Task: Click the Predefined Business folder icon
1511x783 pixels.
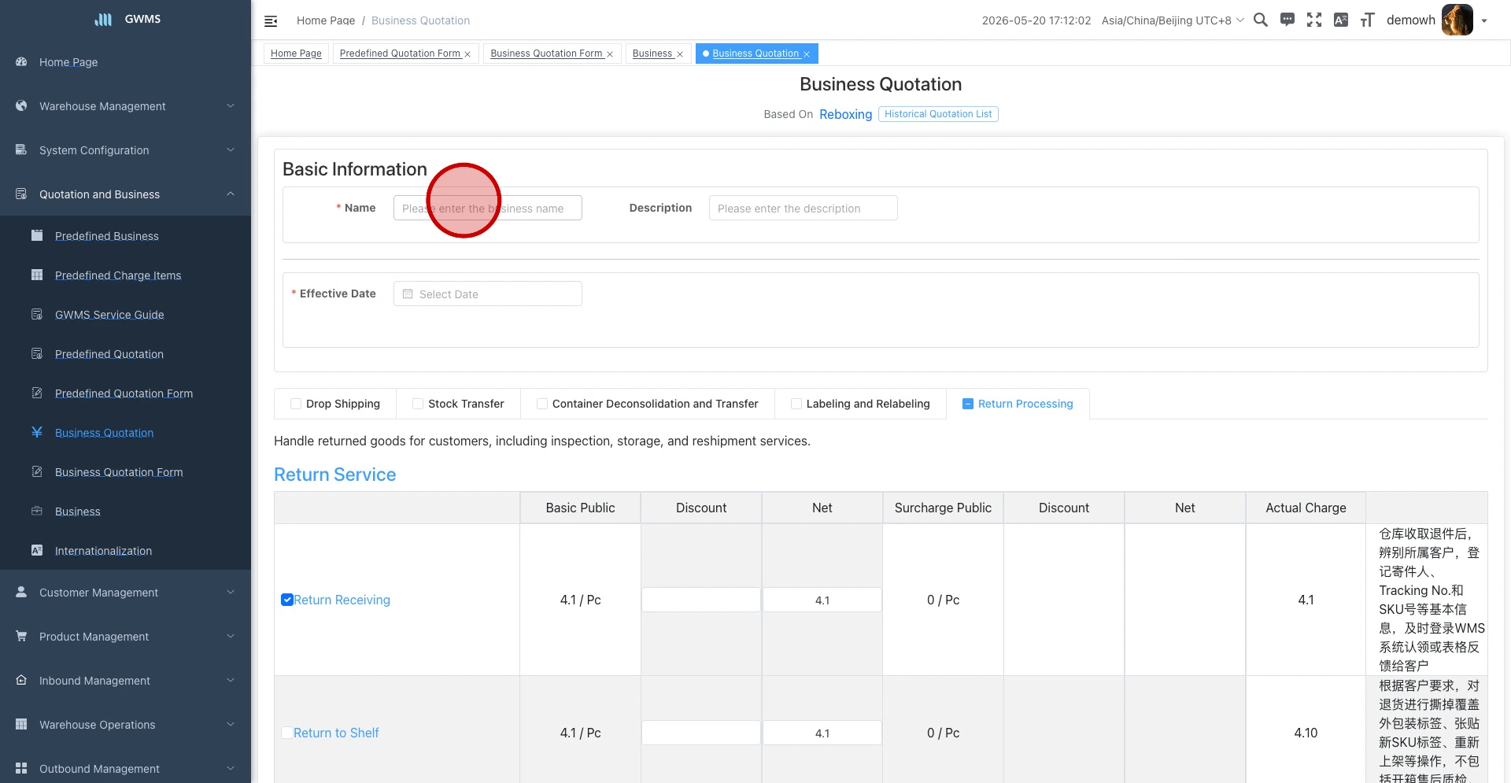Action: [x=37, y=235]
